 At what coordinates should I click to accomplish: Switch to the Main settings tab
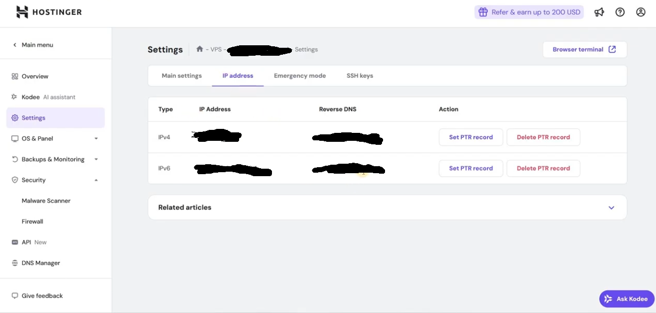coord(182,76)
